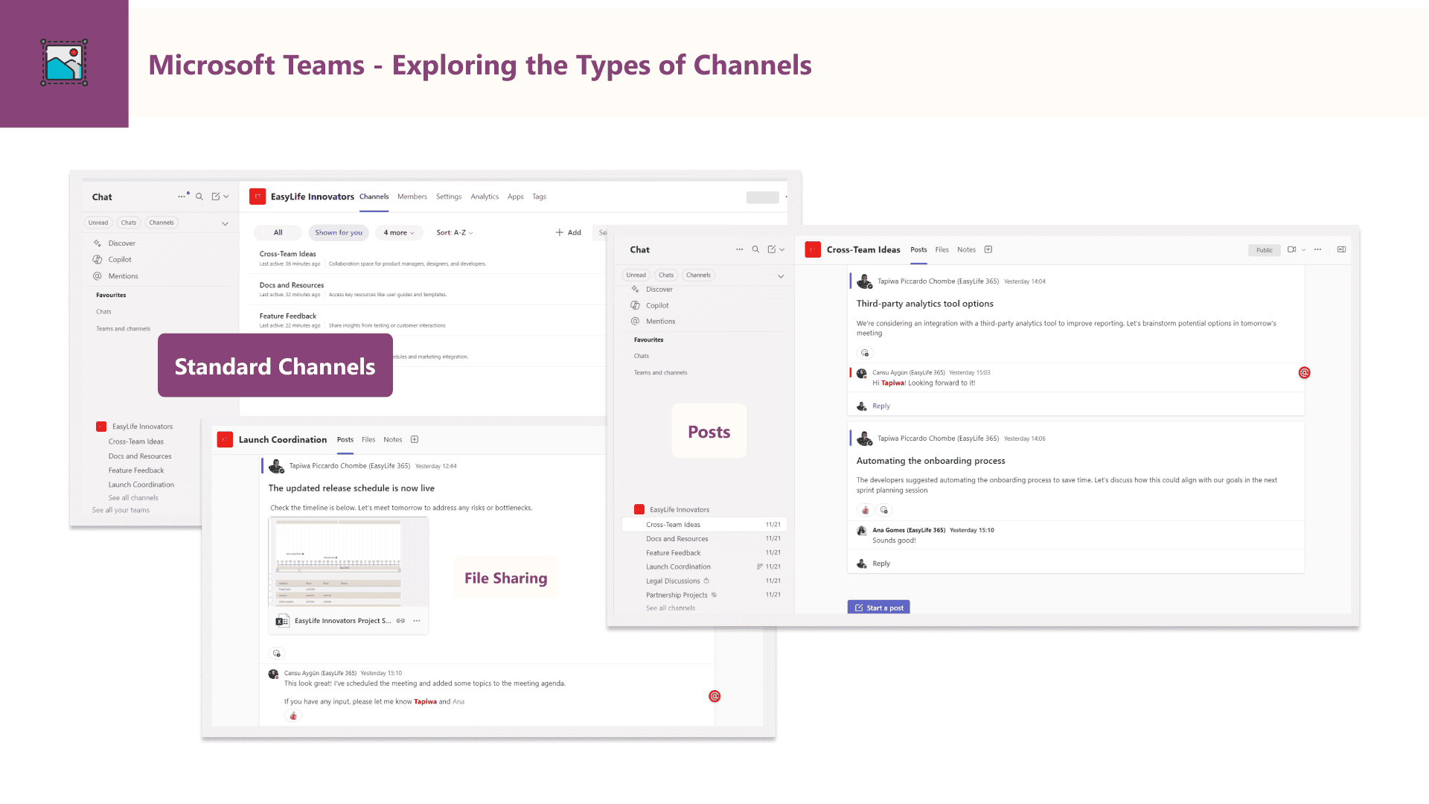Switch to the Members tab of EasyLife Innovators

(x=412, y=197)
